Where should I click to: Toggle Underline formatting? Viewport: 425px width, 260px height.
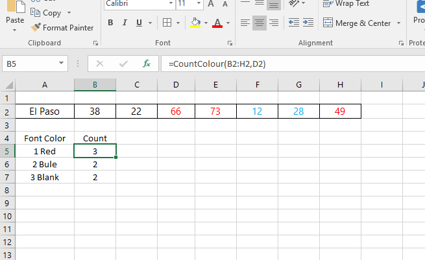[x=139, y=23]
